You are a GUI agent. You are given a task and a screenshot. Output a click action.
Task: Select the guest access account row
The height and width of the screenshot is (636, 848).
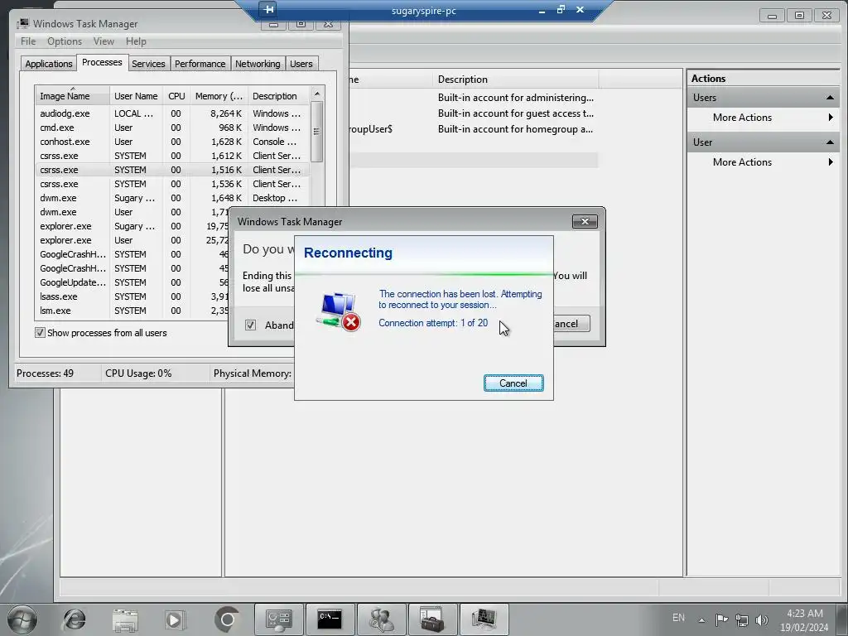[x=473, y=113]
